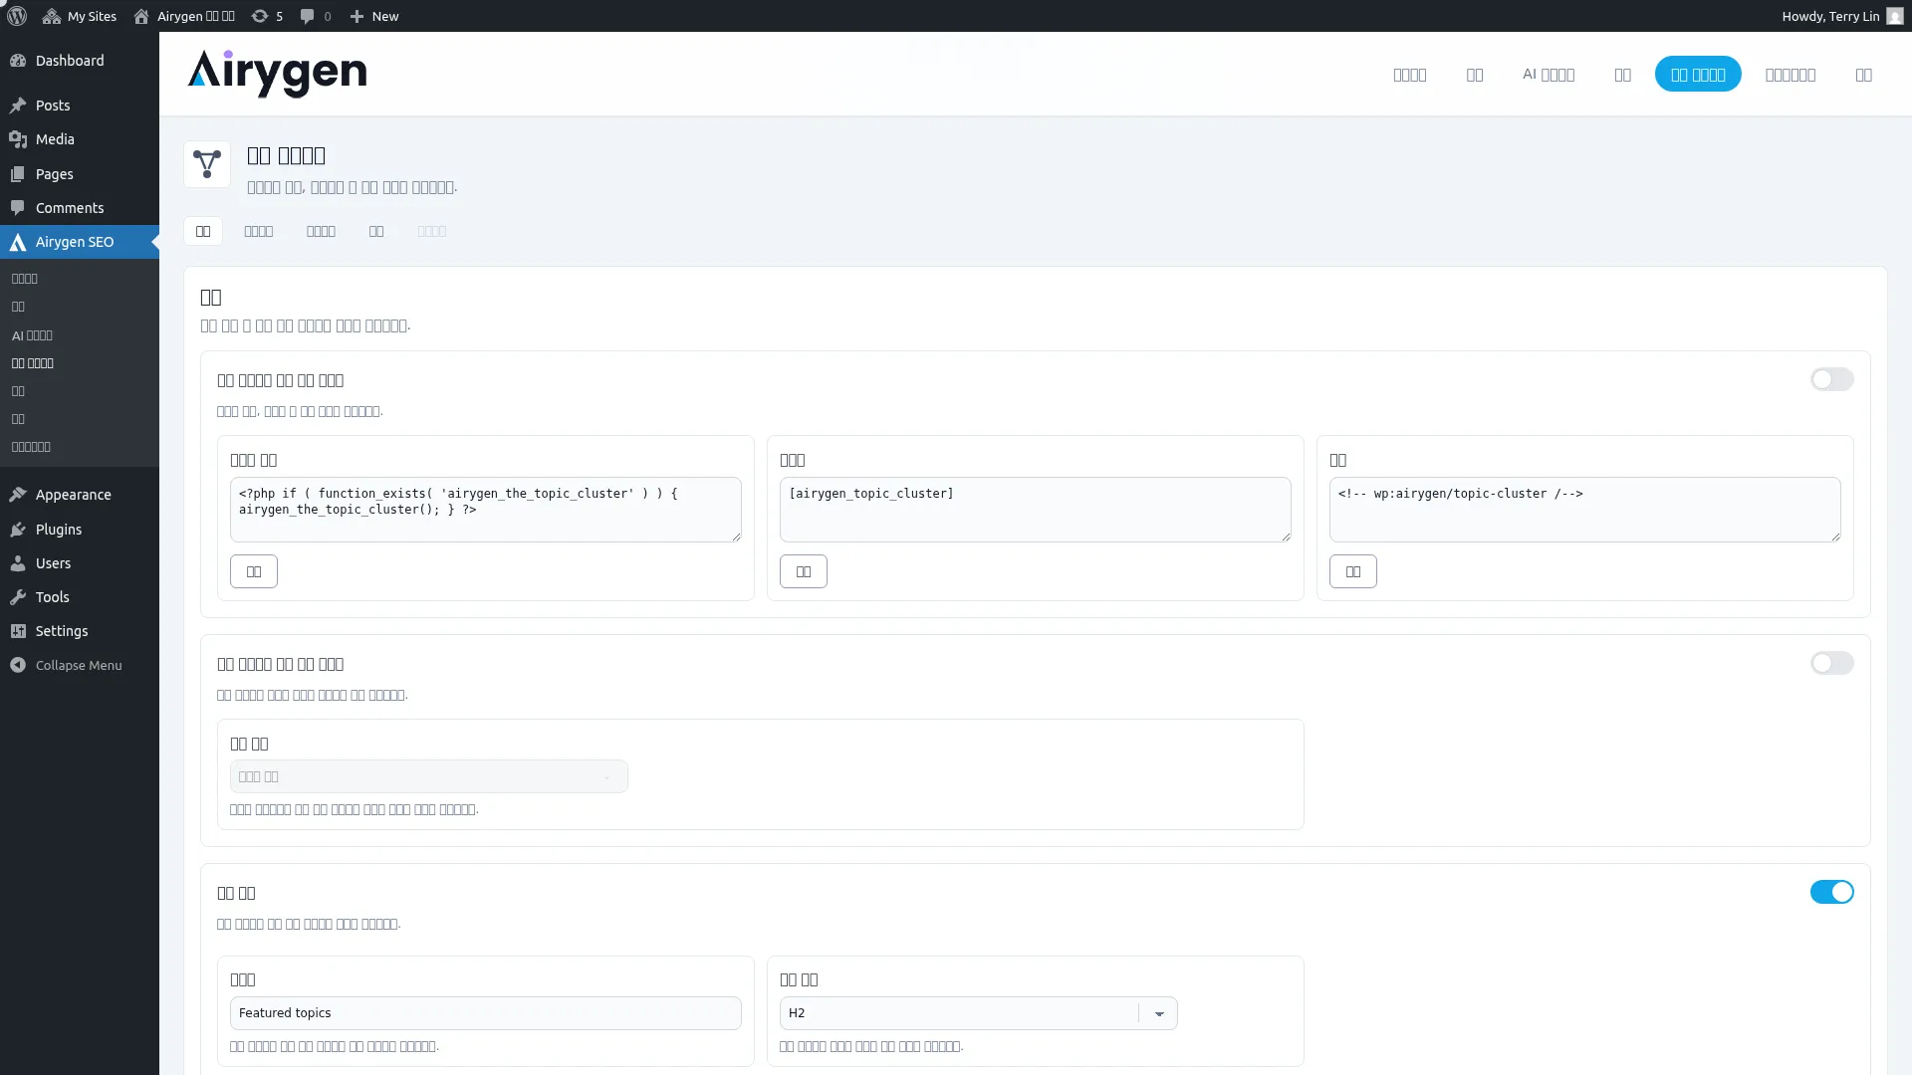Open the post selection dropdown
Screen dimensions: 1912x1075
point(428,776)
